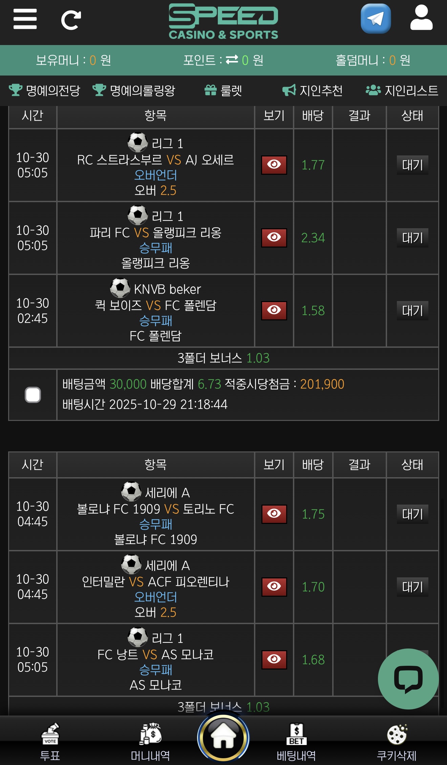Image resolution: width=447 pixels, height=765 pixels.
Task: Open the hamburger navigation menu
Action: point(25,19)
